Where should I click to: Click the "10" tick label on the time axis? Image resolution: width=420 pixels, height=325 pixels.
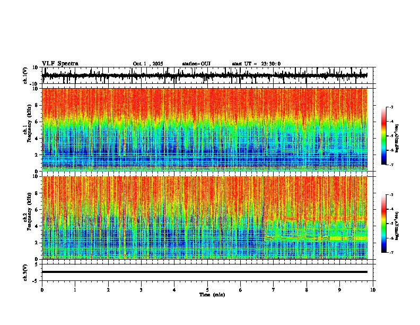pyautogui.click(x=373, y=290)
